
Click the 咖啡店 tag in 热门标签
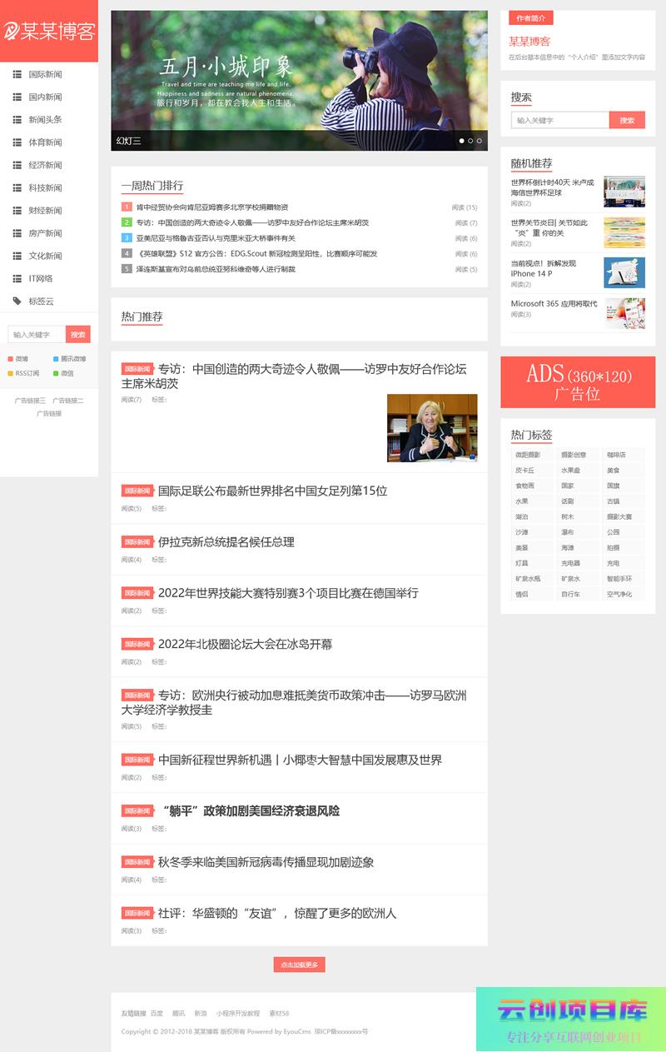point(615,455)
